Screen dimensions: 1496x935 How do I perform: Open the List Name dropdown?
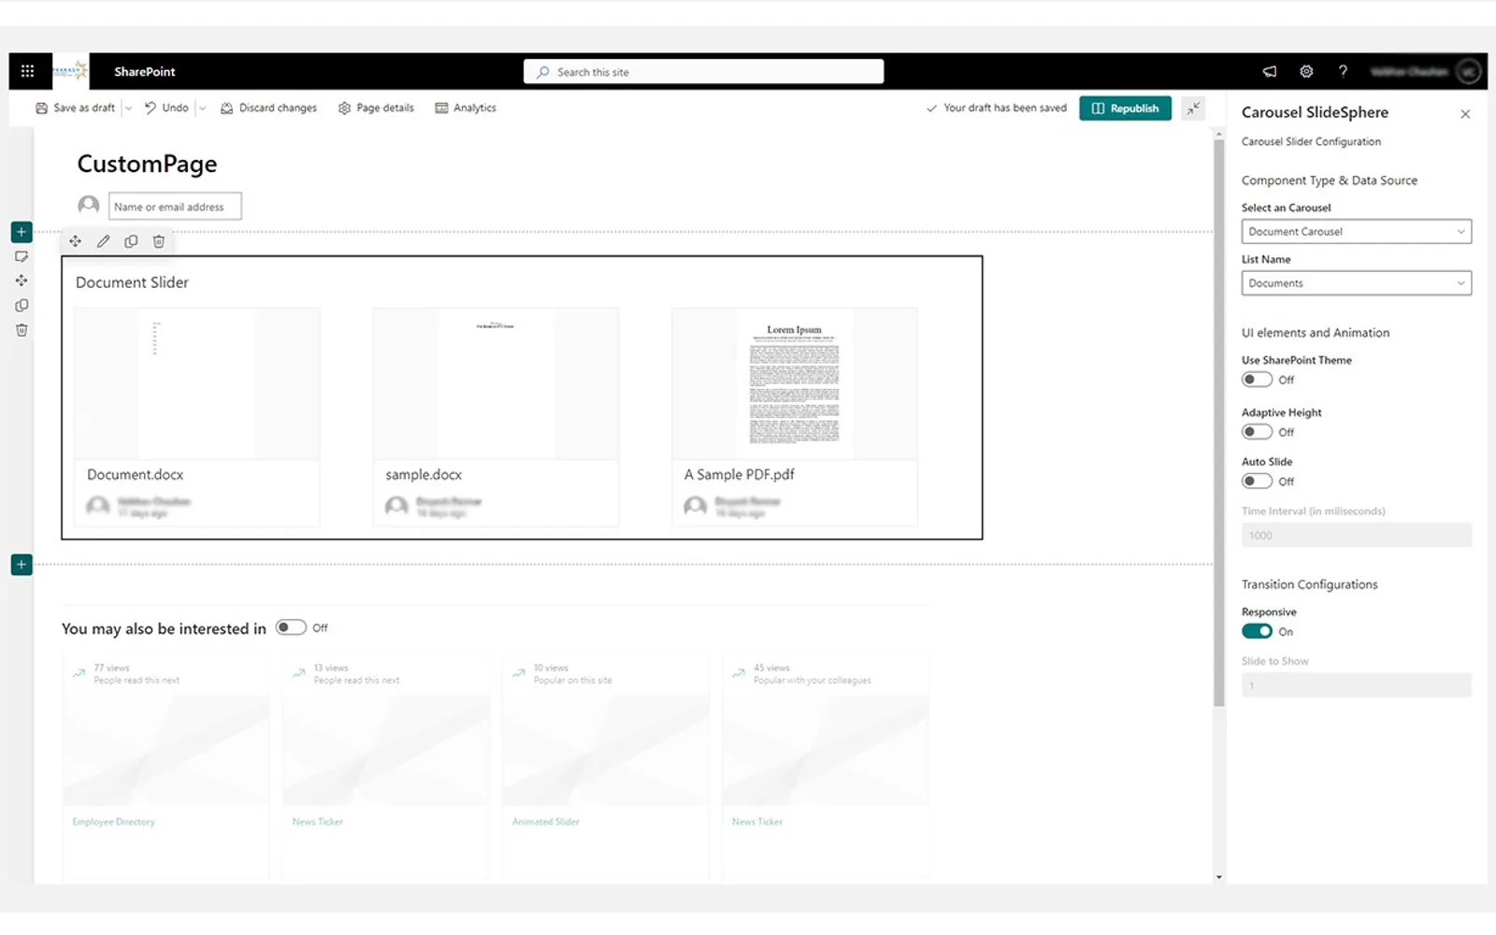click(x=1356, y=283)
